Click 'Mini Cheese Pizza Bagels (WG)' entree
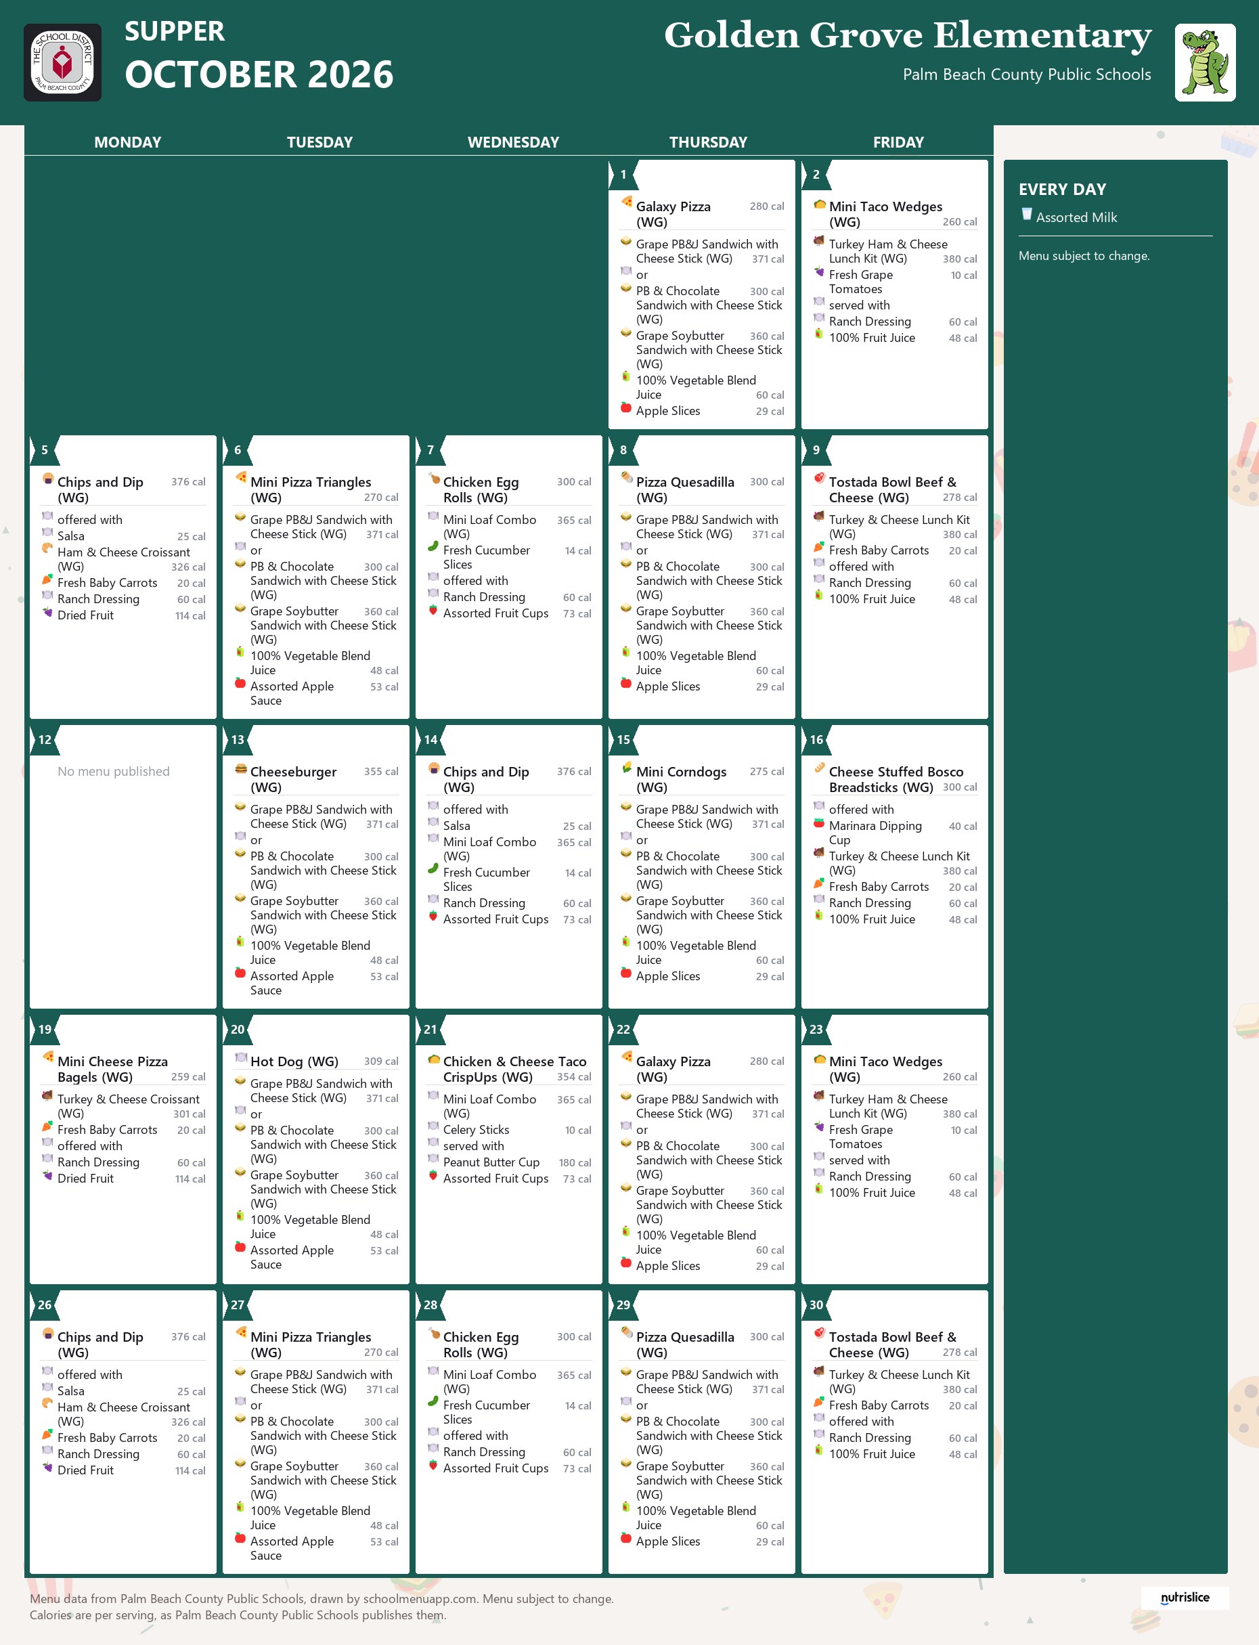 pyautogui.click(x=112, y=1069)
